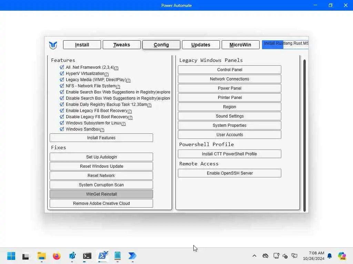
Task: Open network status tray icon
Action: tap(276, 256)
